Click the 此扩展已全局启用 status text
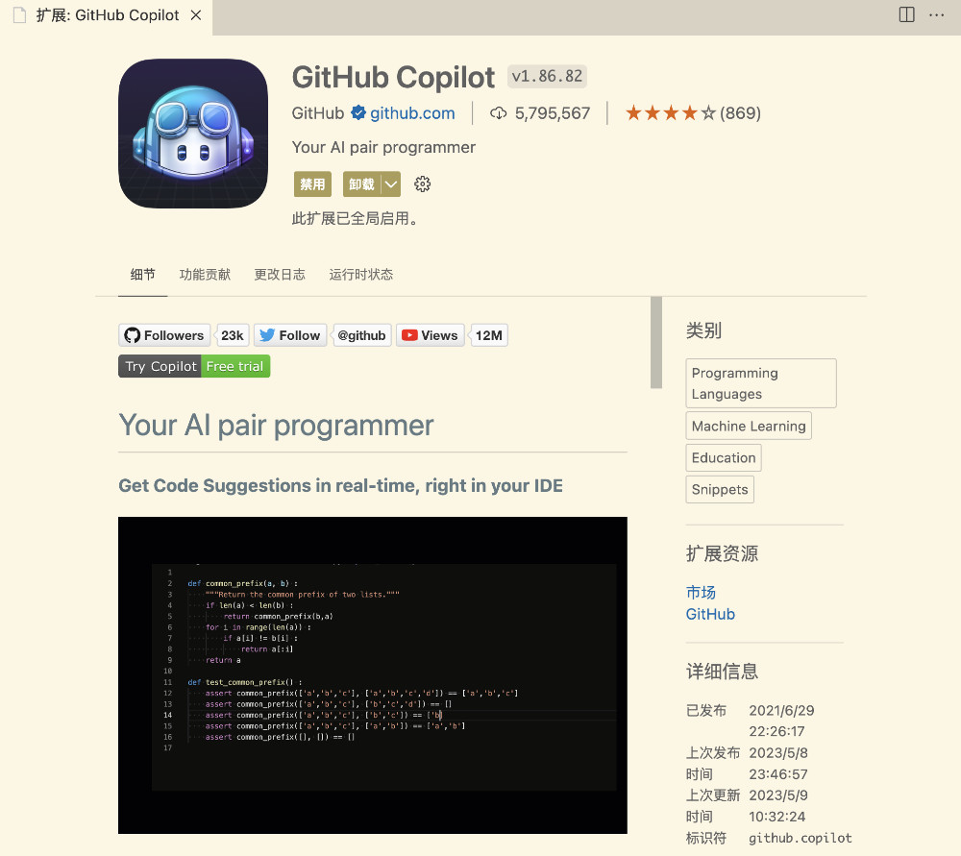 (355, 218)
